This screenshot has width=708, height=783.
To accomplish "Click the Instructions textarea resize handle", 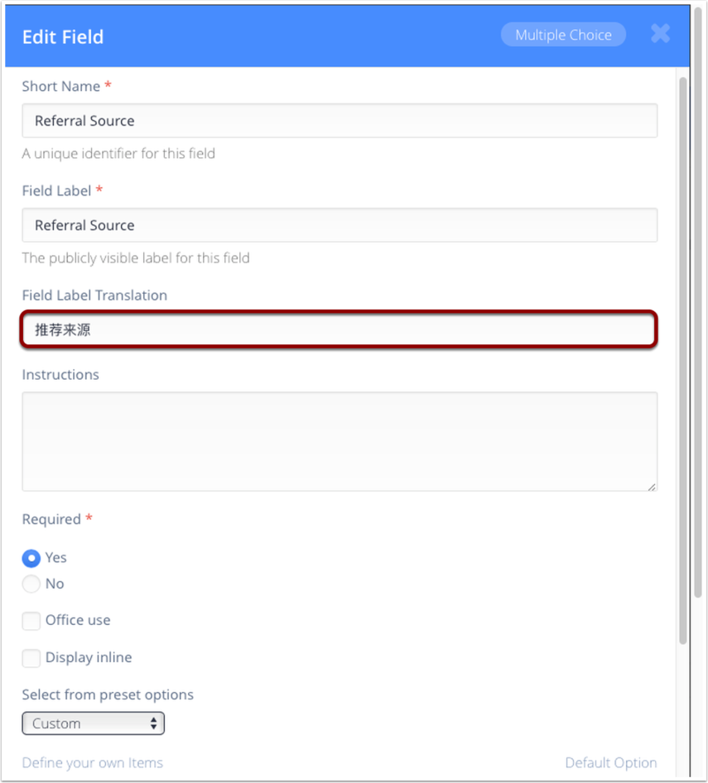I will [x=653, y=487].
